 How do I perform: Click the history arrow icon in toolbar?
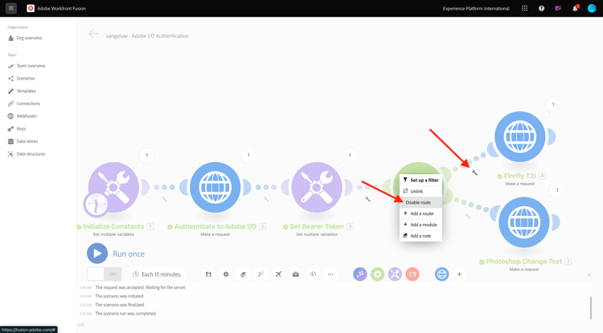(313, 274)
